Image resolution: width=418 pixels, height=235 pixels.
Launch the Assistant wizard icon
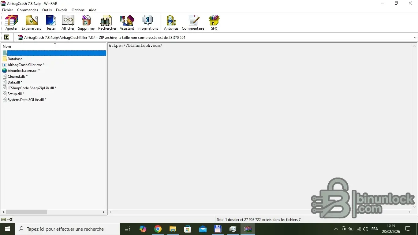[x=127, y=23]
